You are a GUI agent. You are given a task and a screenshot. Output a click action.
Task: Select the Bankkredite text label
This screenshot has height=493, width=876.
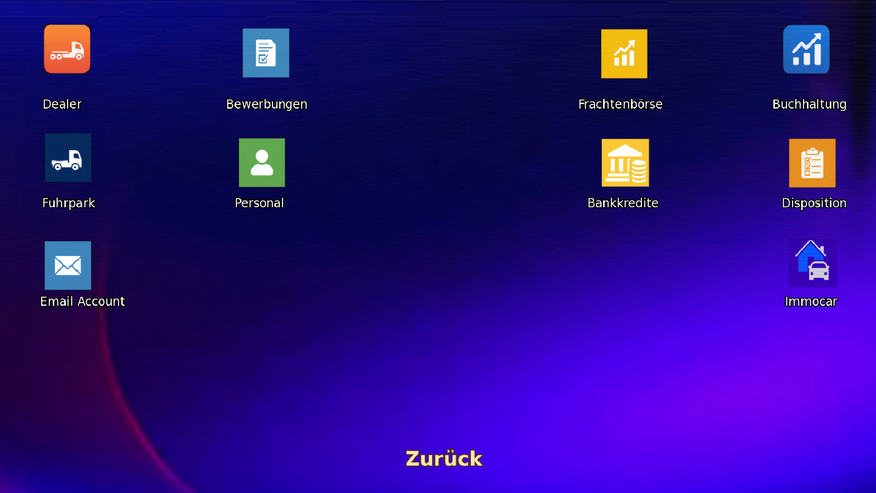point(623,203)
